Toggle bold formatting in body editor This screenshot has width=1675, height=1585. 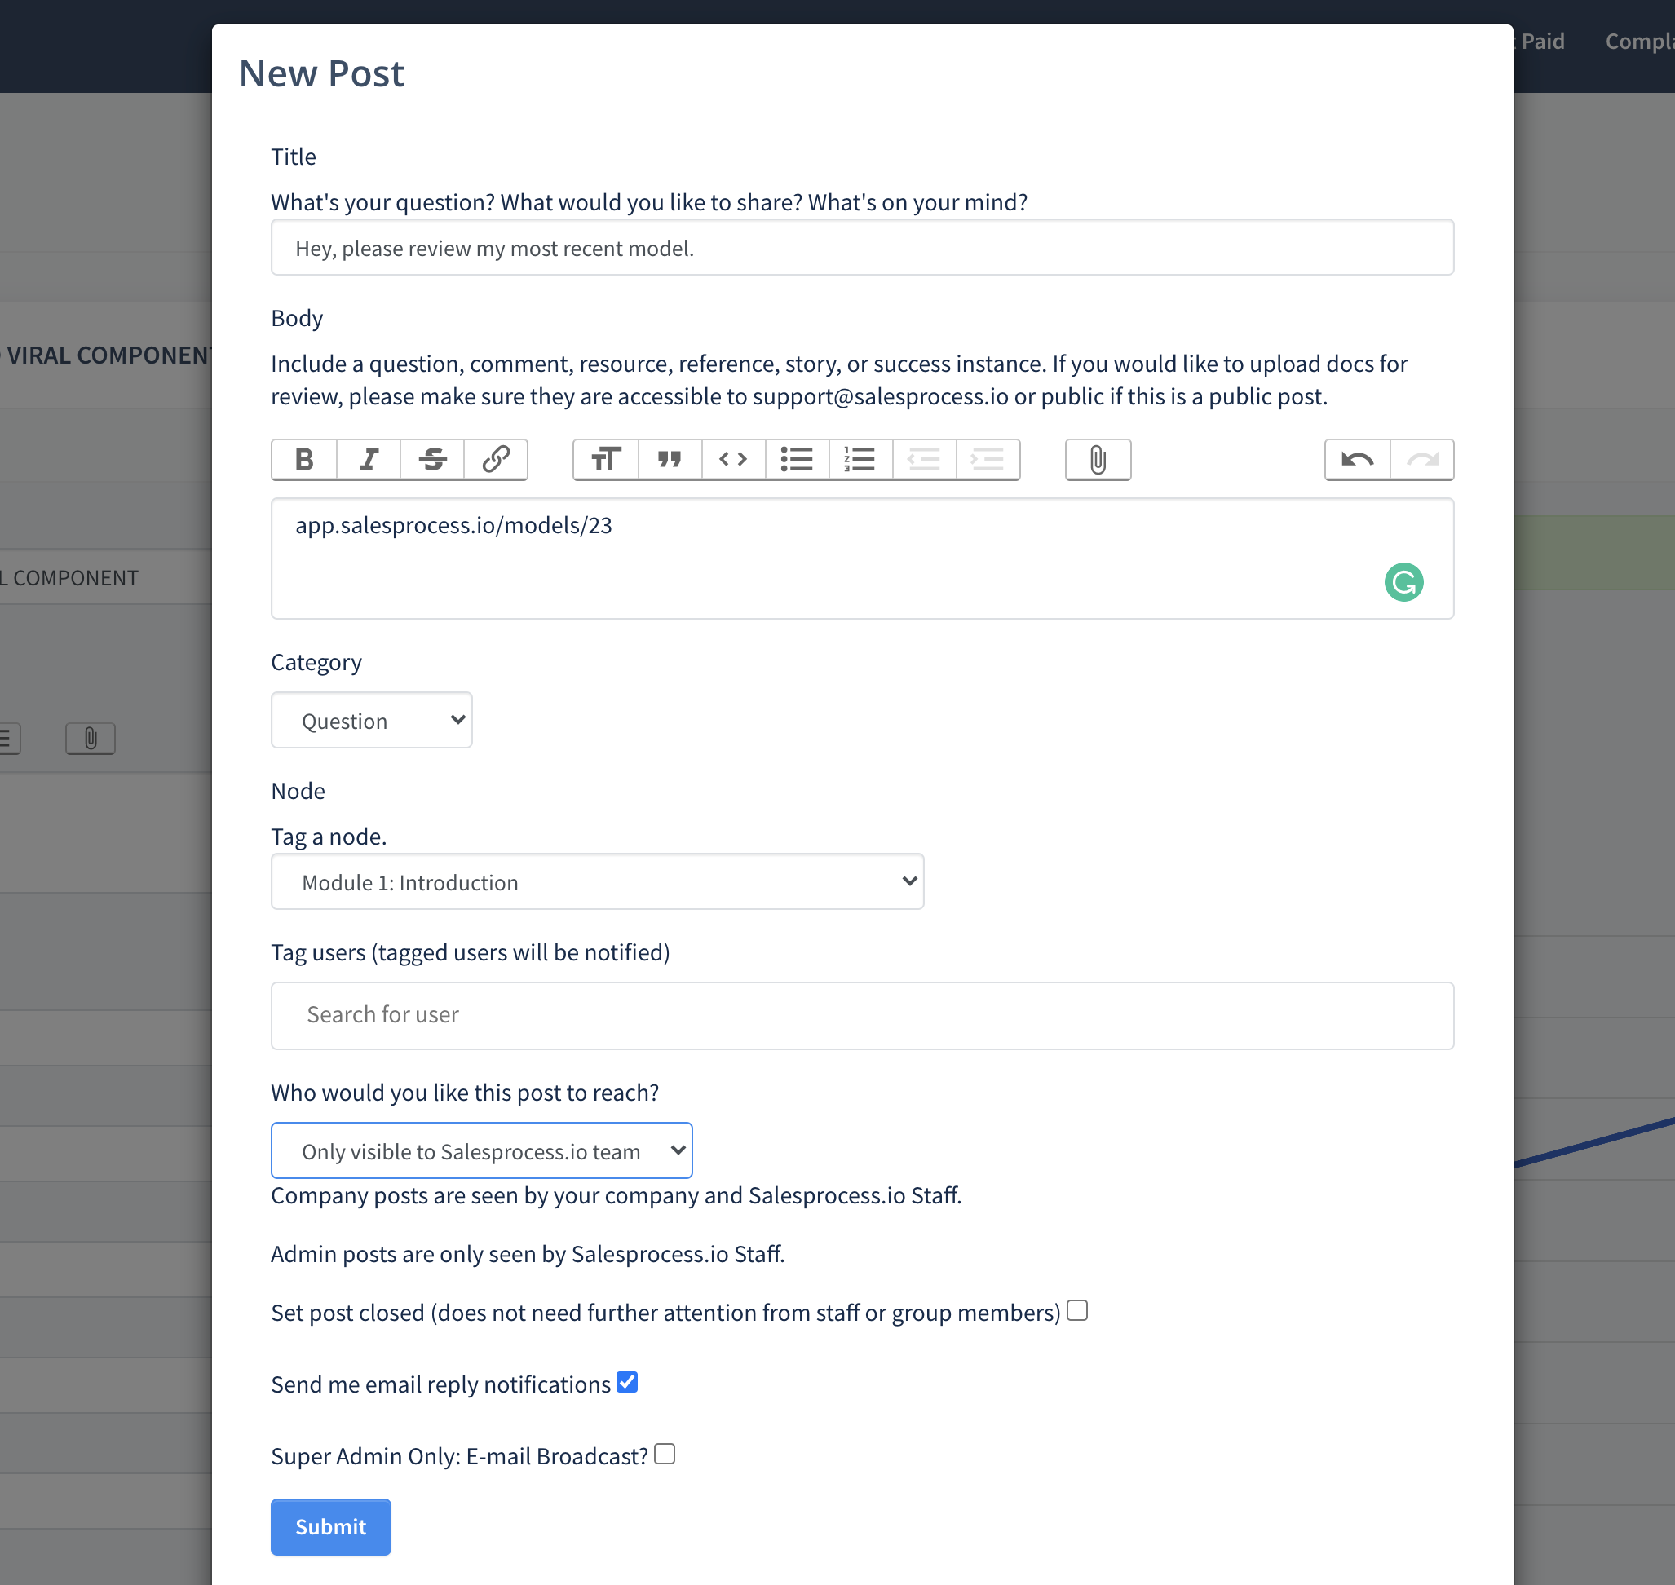(304, 460)
